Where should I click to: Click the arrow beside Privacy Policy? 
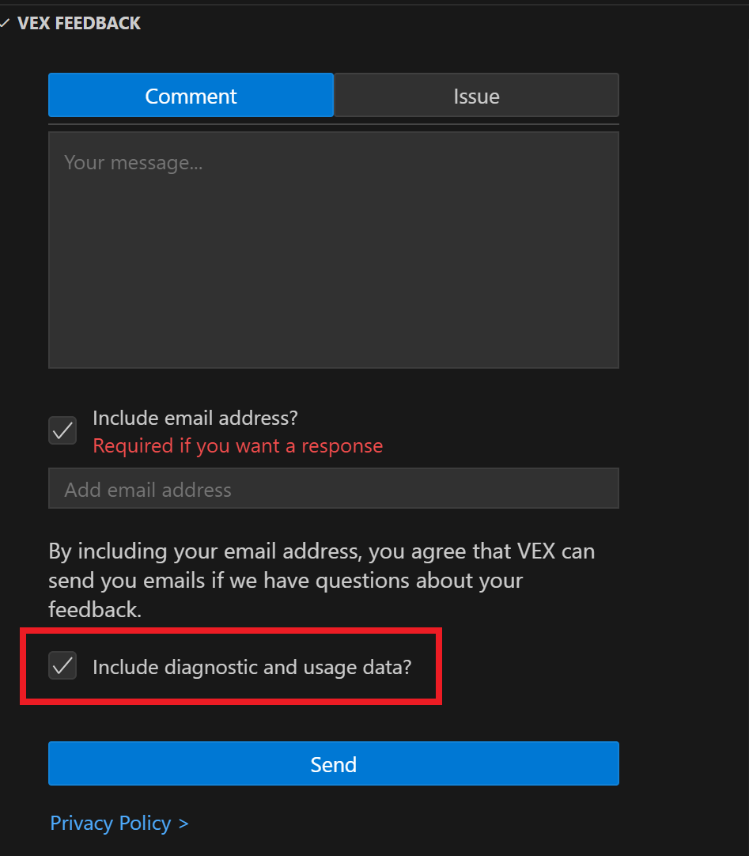point(183,824)
